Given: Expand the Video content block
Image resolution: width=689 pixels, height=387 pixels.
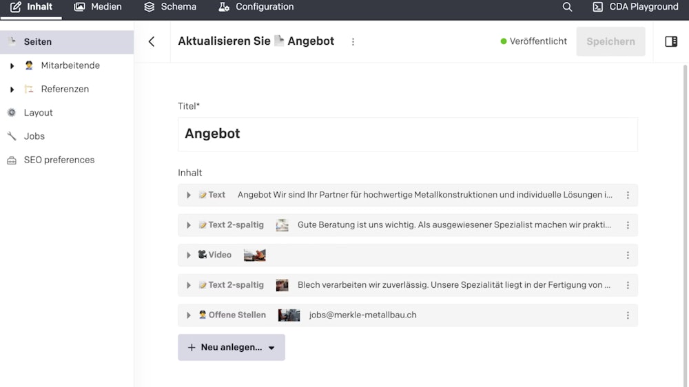Looking at the screenshot, I should (x=189, y=255).
